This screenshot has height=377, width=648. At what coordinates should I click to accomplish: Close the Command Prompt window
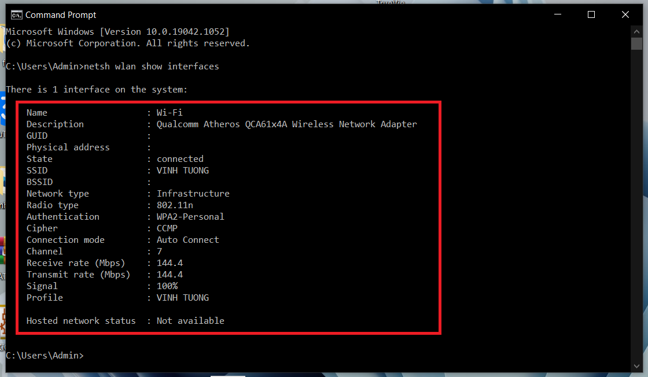point(625,14)
